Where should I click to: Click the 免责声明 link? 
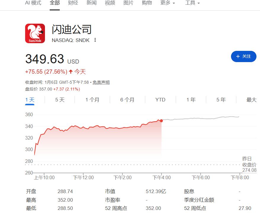[x=101, y=82]
